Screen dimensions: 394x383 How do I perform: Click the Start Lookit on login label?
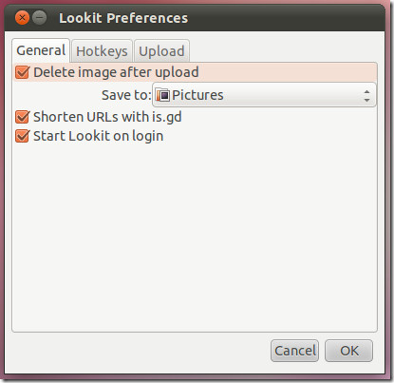coord(99,136)
